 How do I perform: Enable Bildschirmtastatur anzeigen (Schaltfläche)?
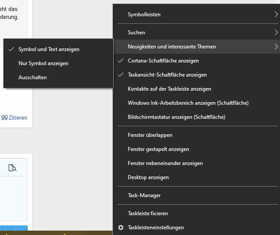176,117
